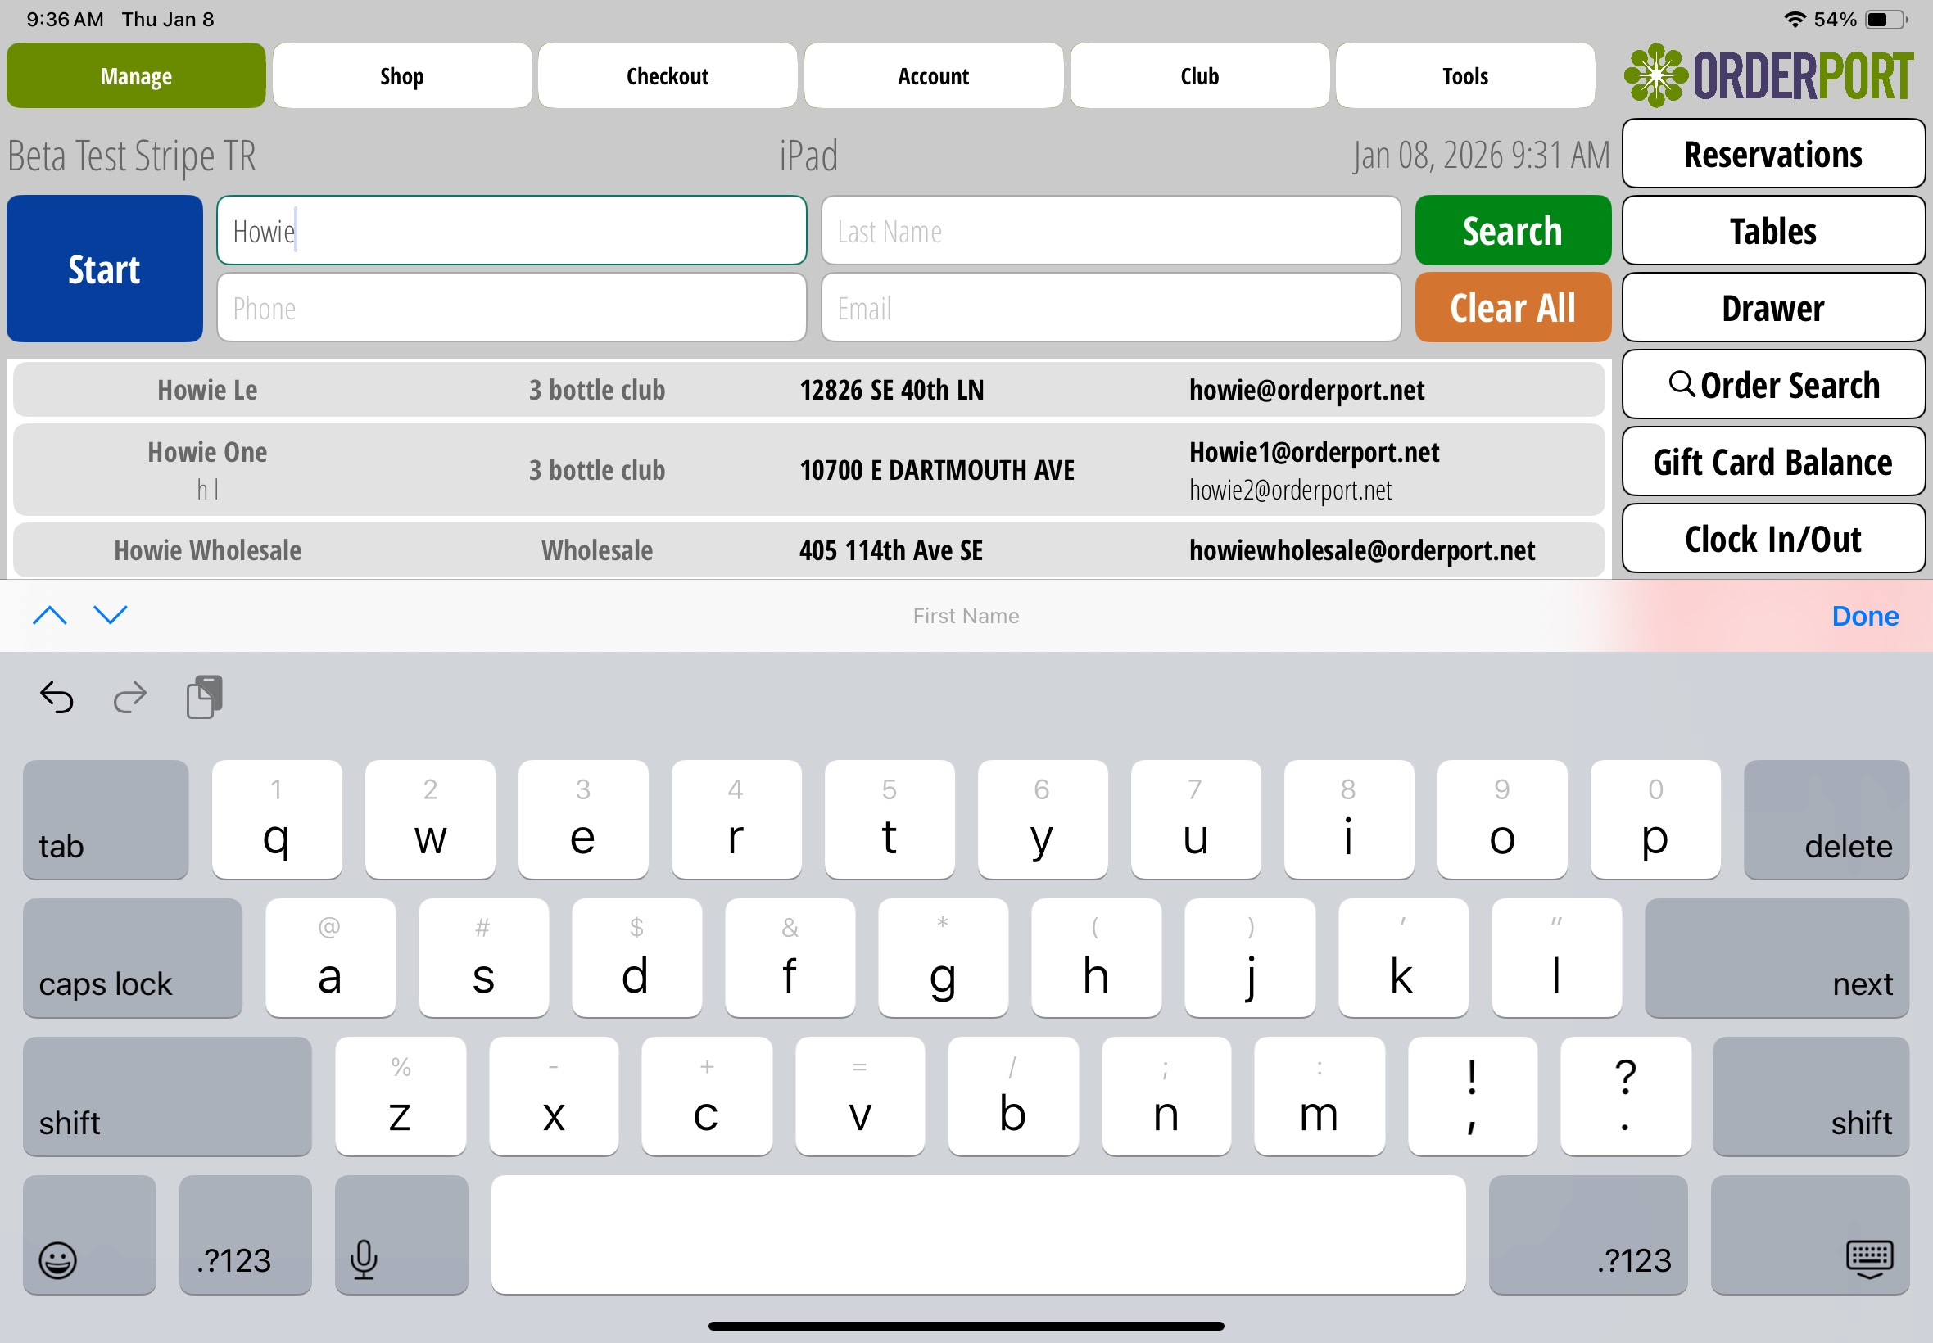1933x1343 pixels.
Task: Switch to the Tools tab
Action: point(1464,75)
